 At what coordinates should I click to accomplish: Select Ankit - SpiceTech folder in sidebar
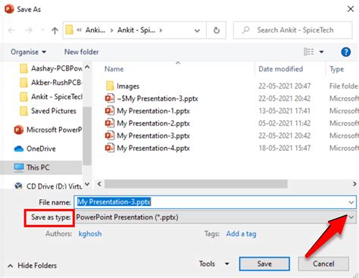tap(51, 97)
